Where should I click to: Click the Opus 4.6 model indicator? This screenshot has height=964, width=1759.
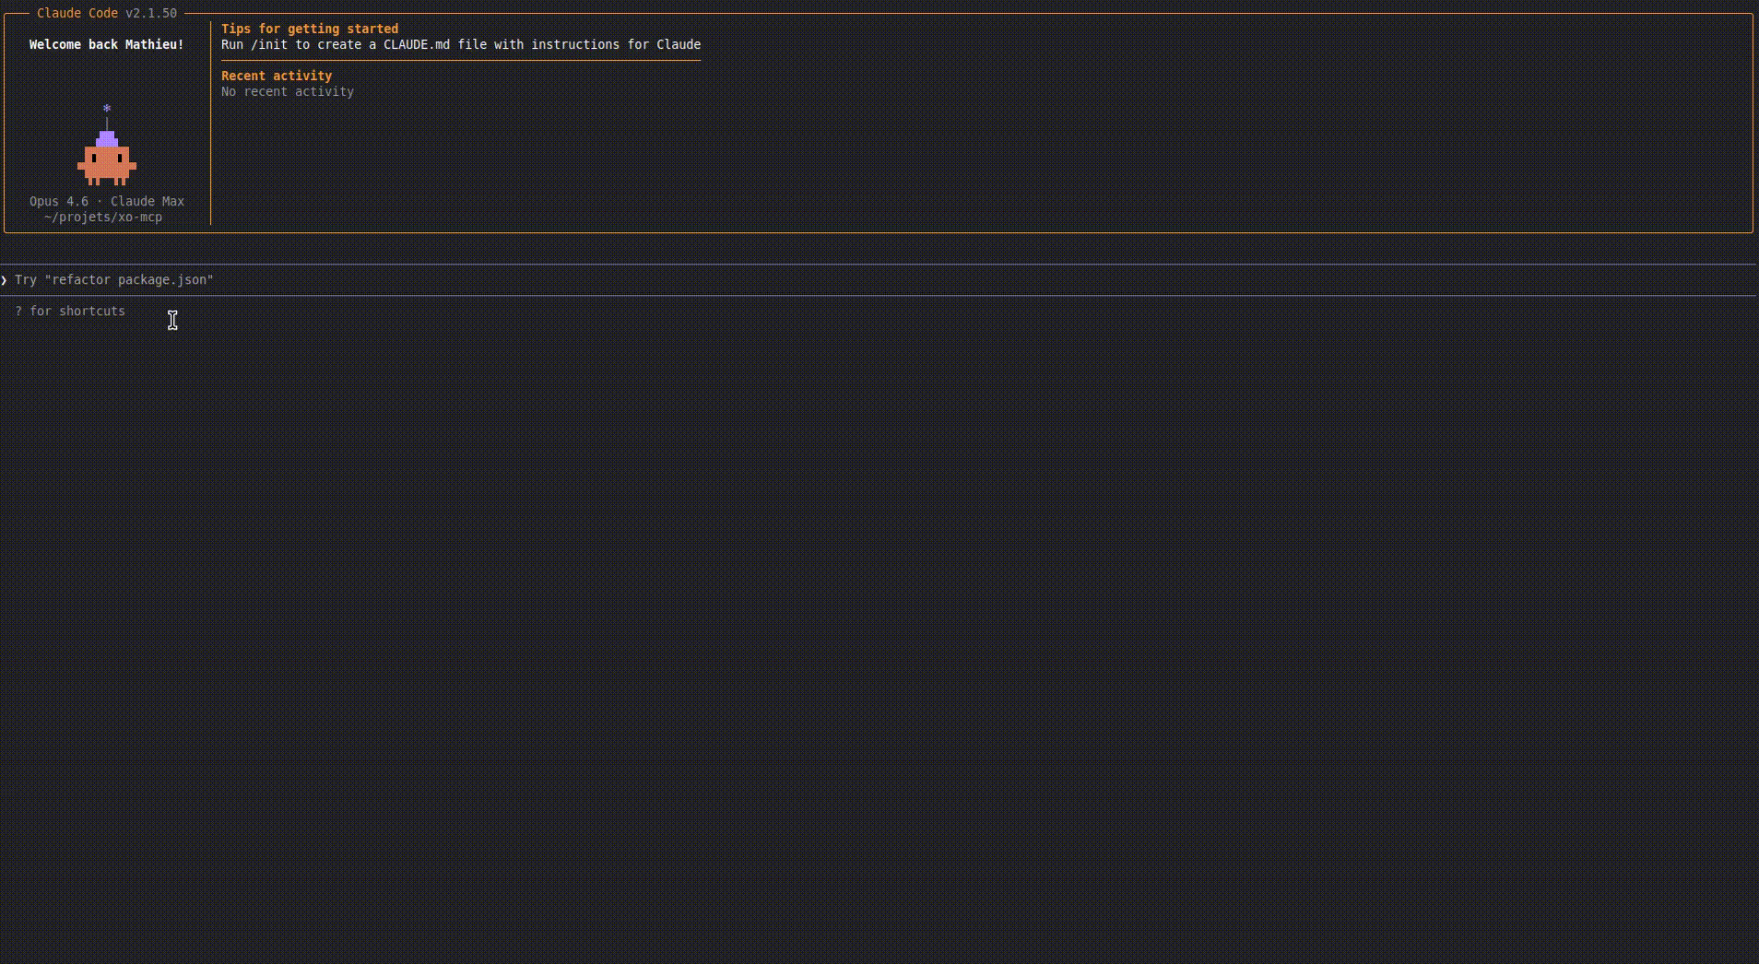57,201
